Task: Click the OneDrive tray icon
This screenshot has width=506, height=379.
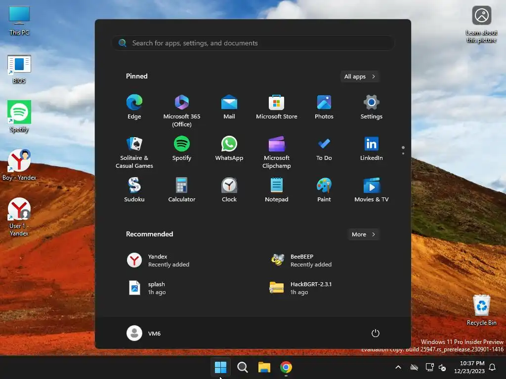Action: 414,367
